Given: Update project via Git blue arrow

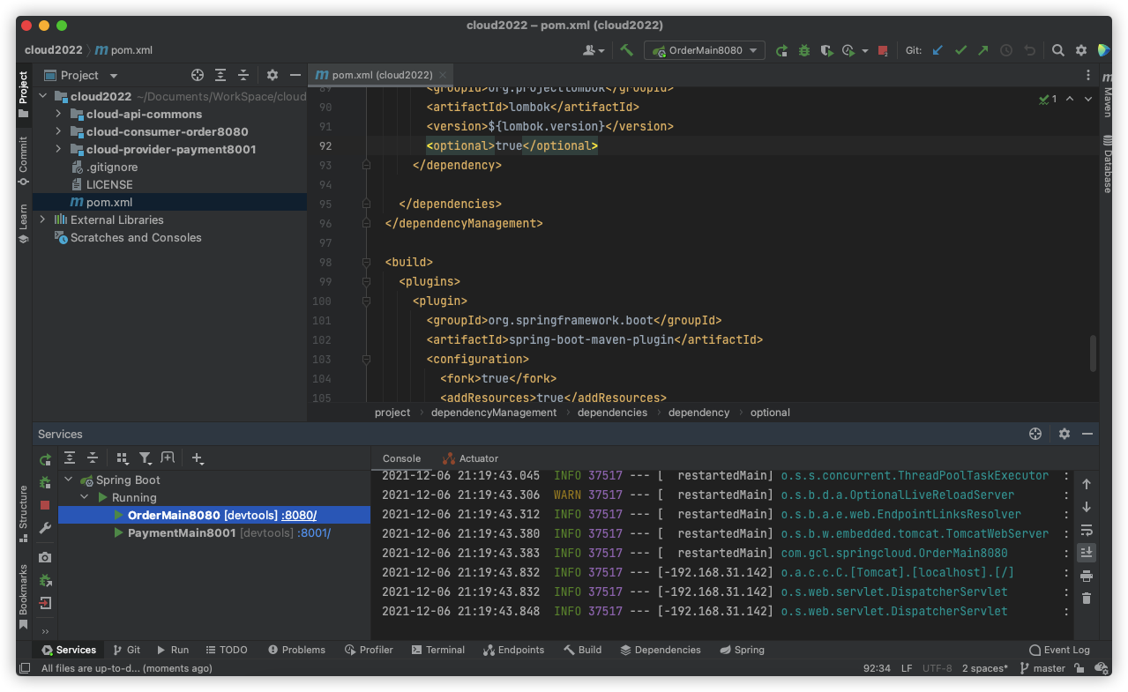Looking at the screenshot, I should point(938,50).
